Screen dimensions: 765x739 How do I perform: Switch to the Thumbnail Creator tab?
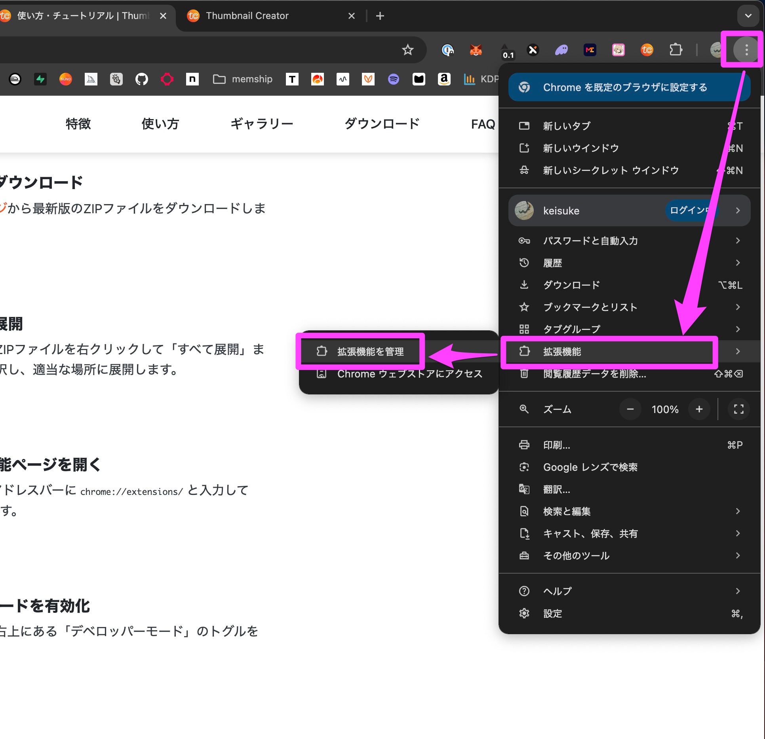click(x=247, y=16)
